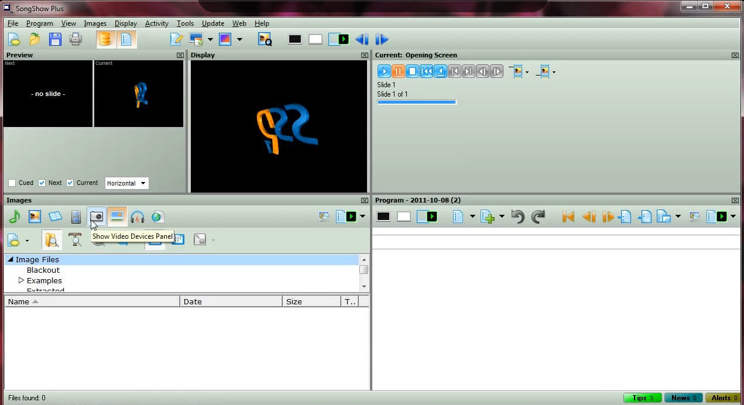This screenshot has width=744, height=405.
Task: Click the blue next-slide arrow in main toolbar
Action: click(x=382, y=39)
